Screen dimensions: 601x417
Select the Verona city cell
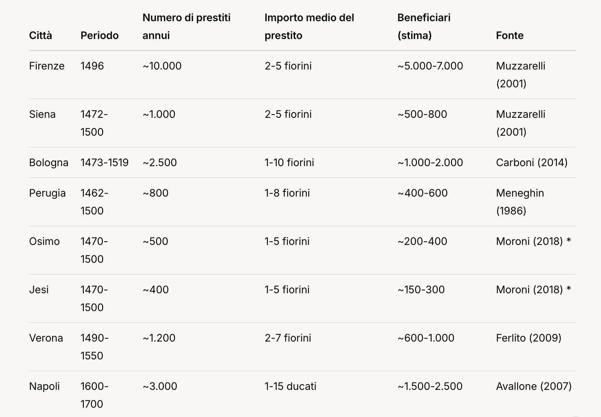46,338
